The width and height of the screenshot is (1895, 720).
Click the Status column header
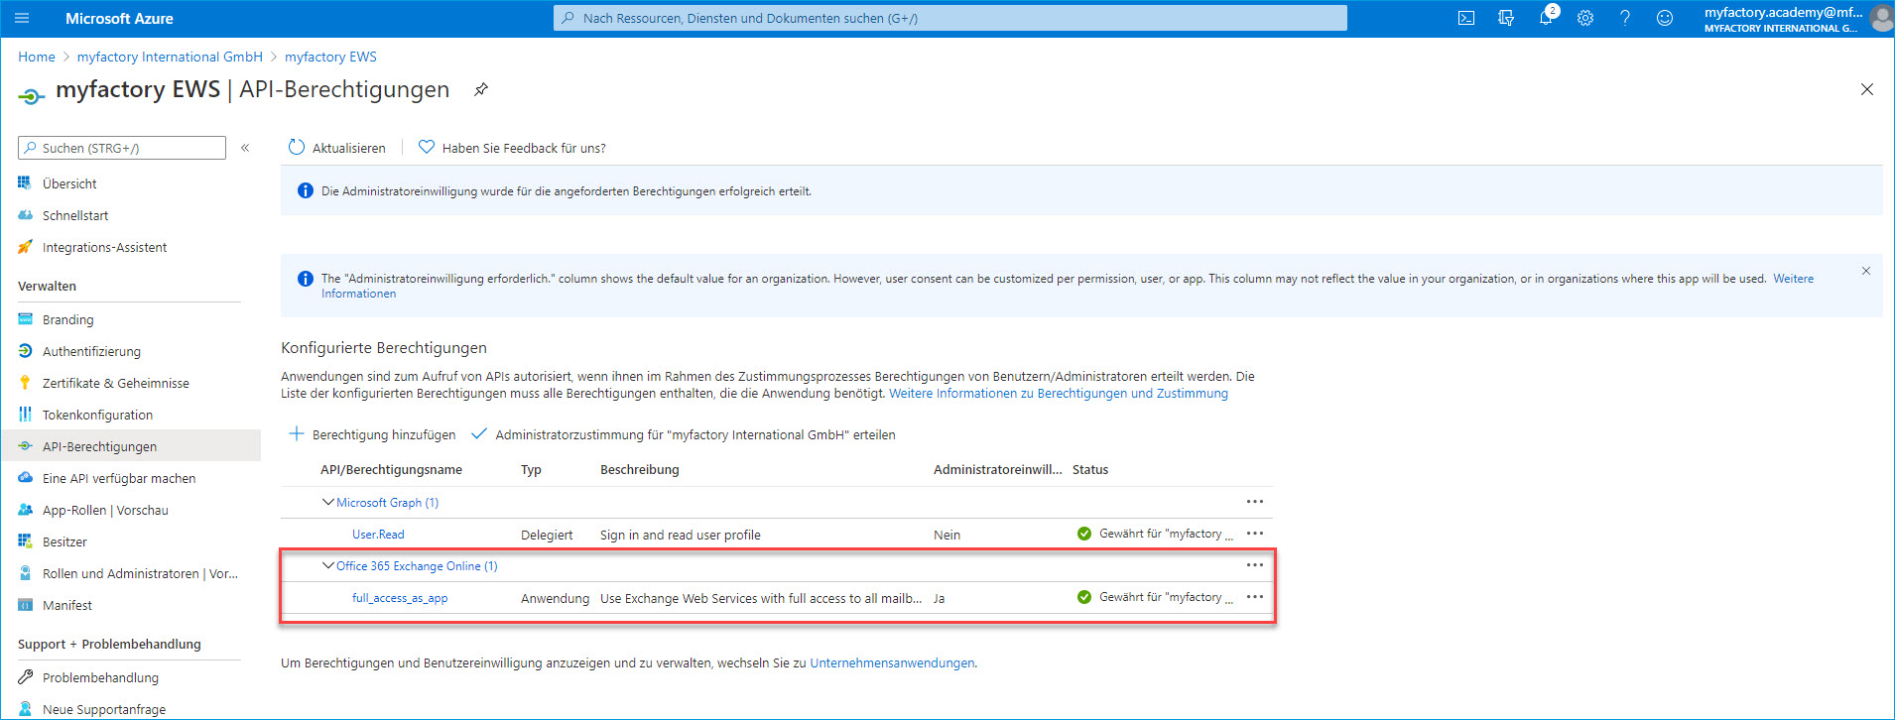click(1090, 469)
